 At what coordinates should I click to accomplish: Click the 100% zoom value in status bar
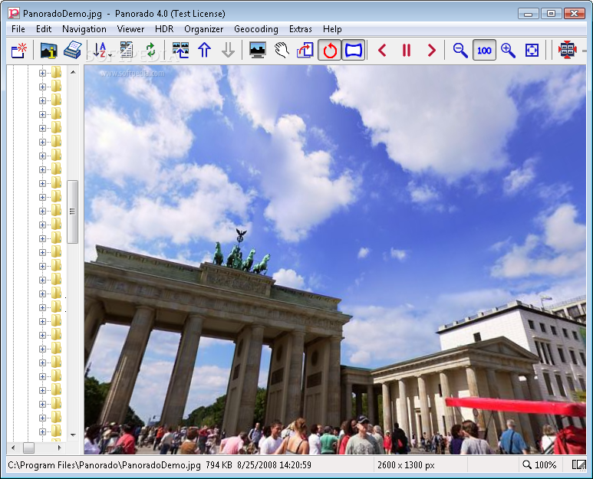pyautogui.click(x=545, y=465)
